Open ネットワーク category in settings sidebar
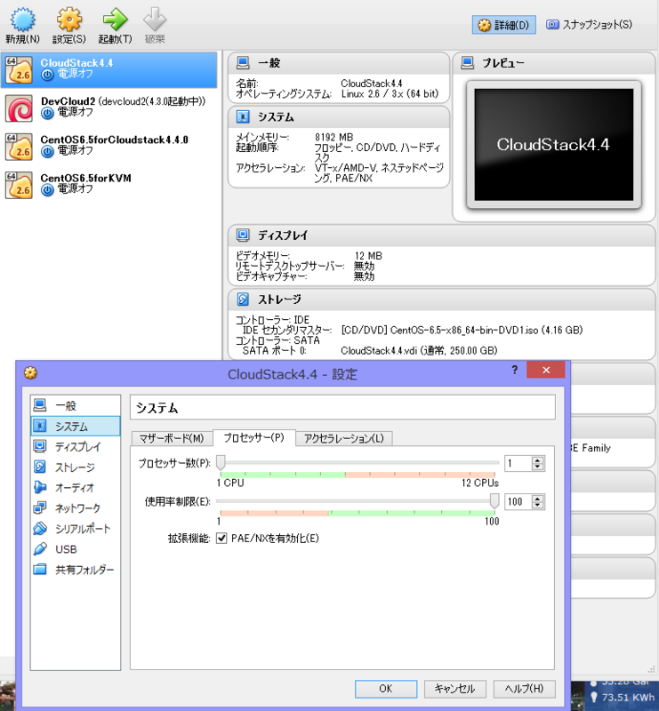 click(76, 507)
